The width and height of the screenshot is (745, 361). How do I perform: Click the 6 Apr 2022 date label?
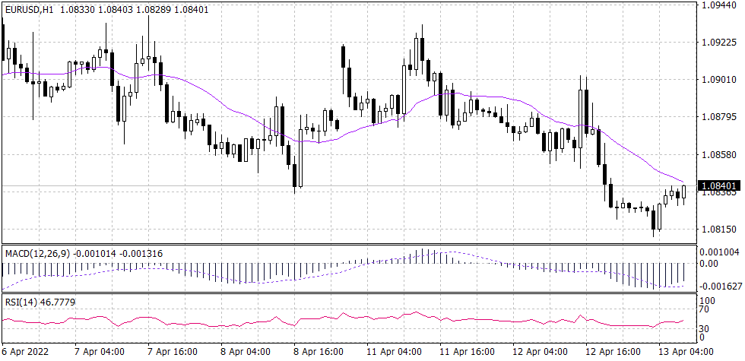25,352
